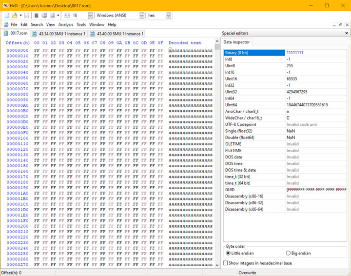This screenshot has width=351, height=276.
Task: Open the Help menu
Action: pyautogui.click(x=112, y=24)
